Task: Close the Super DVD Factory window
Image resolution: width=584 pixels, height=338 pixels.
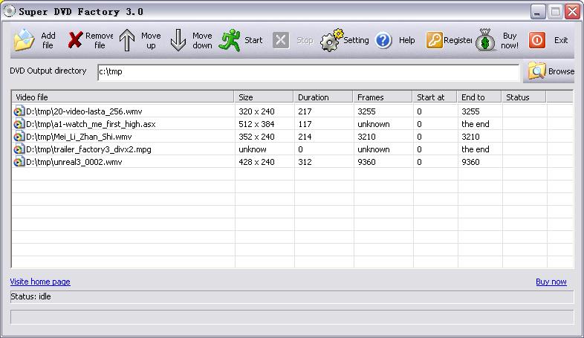Action: click(x=572, y=12)
